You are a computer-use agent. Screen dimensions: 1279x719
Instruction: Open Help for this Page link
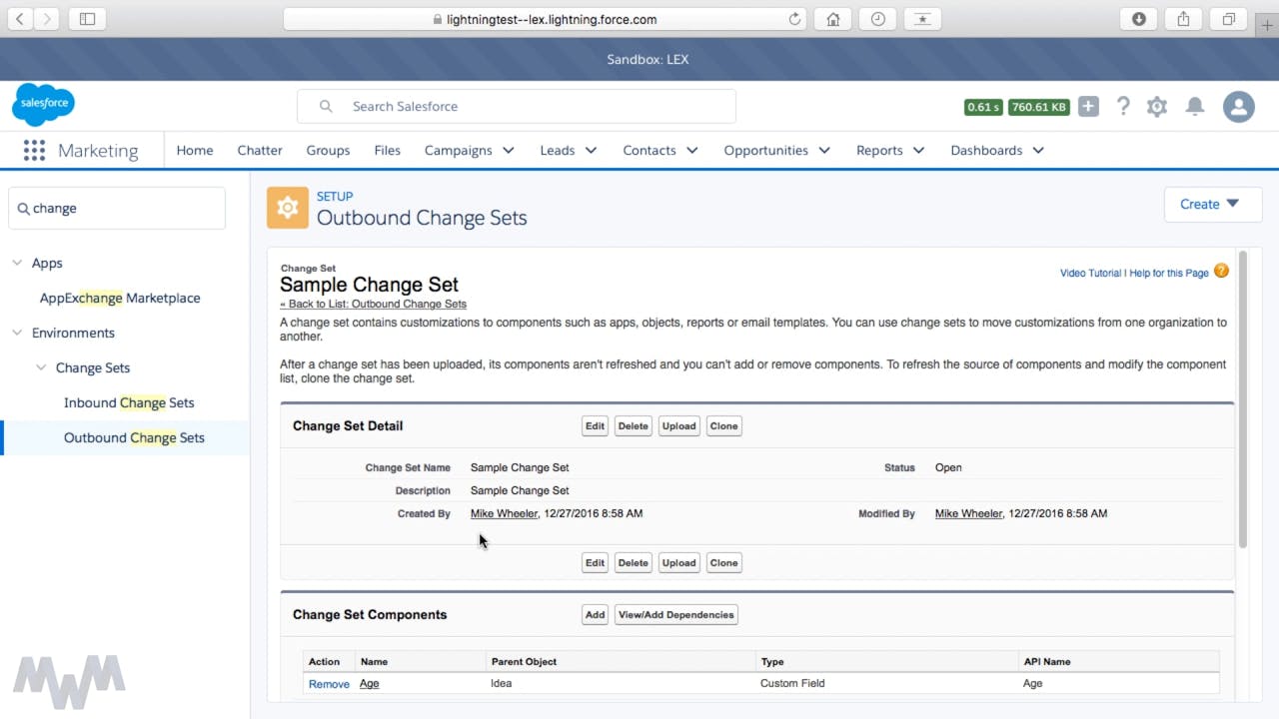click(x=1169, y=273)
